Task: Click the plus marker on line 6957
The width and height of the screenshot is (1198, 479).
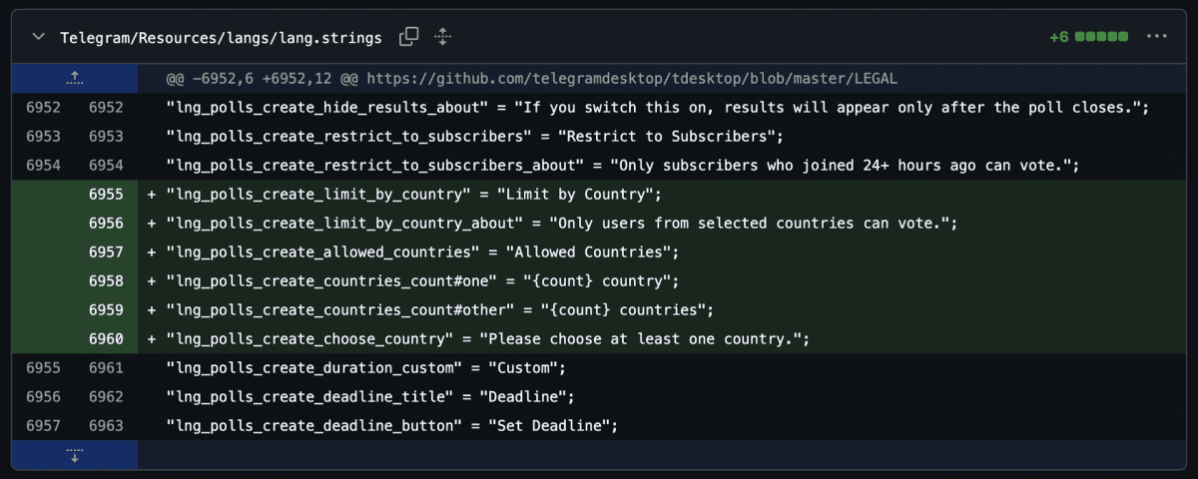Action: (152, 252)
